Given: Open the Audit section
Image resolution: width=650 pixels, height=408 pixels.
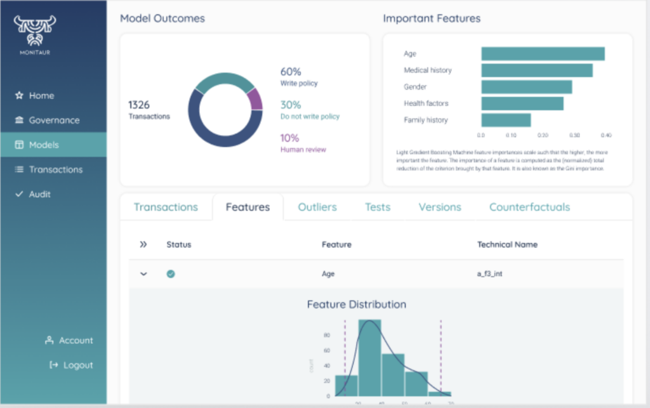Looking at the screenshot, I should click(x=40, y=194).
